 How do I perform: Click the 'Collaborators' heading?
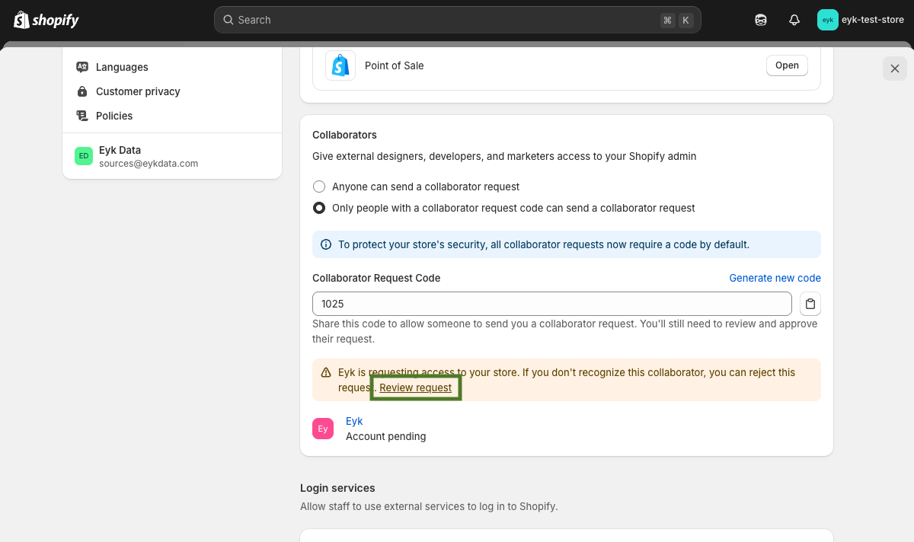click(344, 135)
